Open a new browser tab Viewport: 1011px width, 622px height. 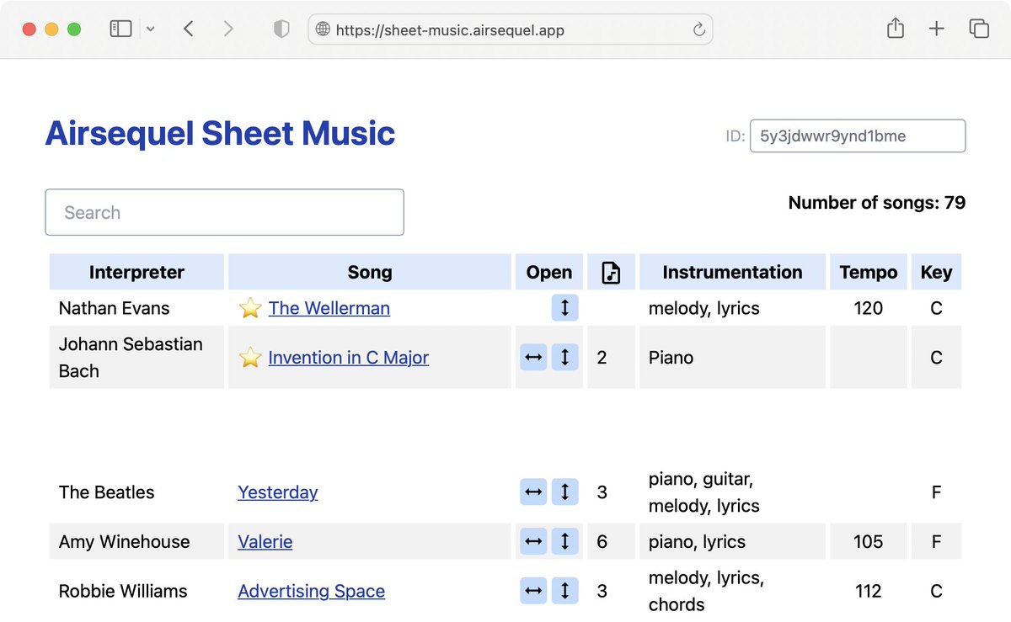[936, 29]
